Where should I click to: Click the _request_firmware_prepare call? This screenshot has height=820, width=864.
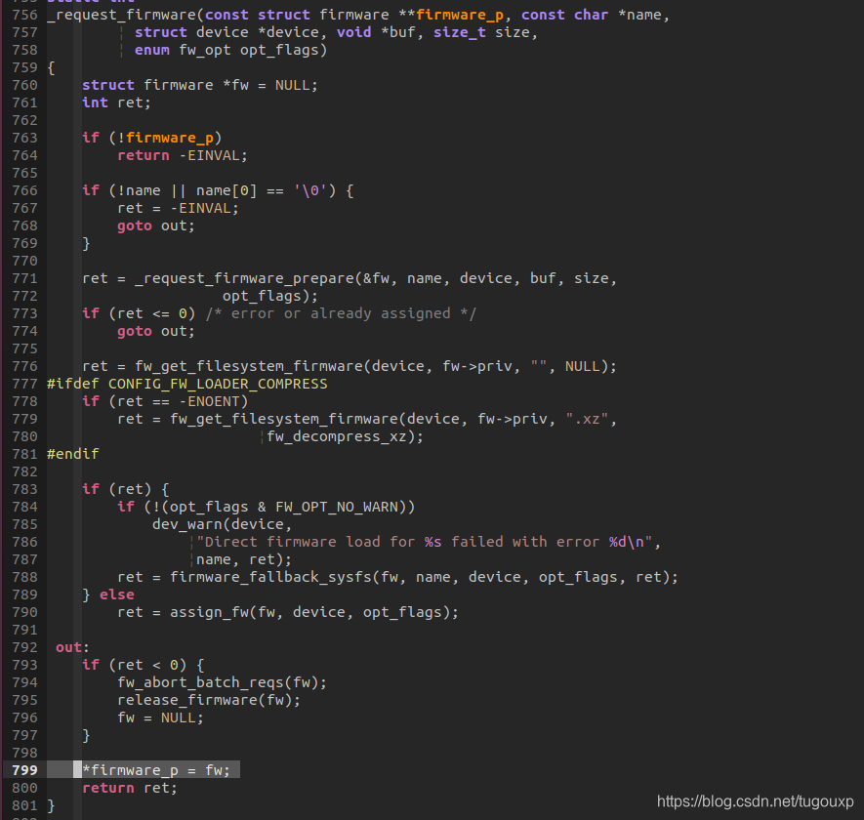tap(247, 279)
